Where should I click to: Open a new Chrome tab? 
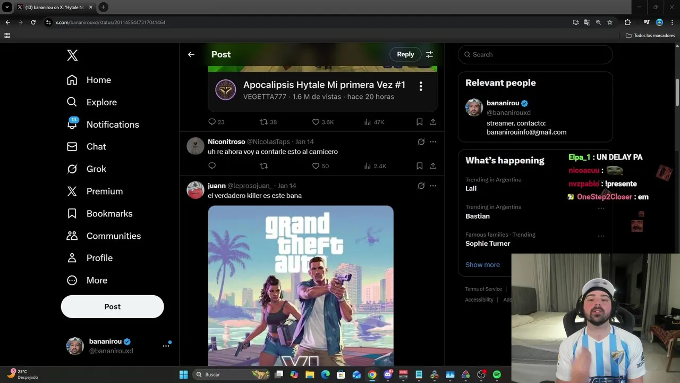[x=103, y=7]
